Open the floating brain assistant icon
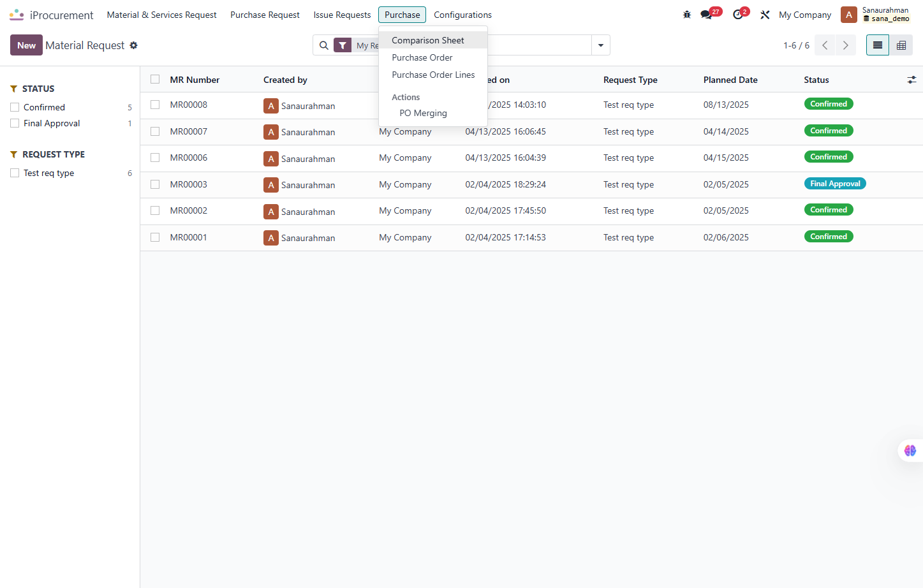 click(910, 451)
